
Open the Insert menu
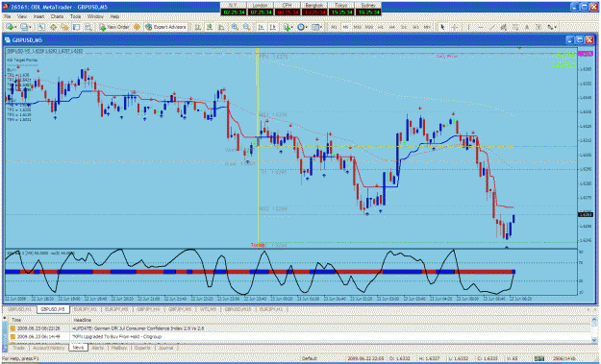coord(38,16)
